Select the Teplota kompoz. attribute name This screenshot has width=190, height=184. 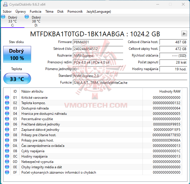(x=33, y=103)
